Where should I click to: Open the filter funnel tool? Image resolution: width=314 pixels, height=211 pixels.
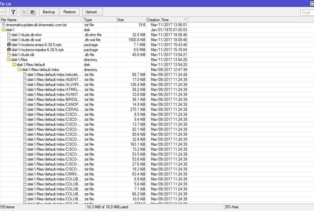[x=13, y=12]
